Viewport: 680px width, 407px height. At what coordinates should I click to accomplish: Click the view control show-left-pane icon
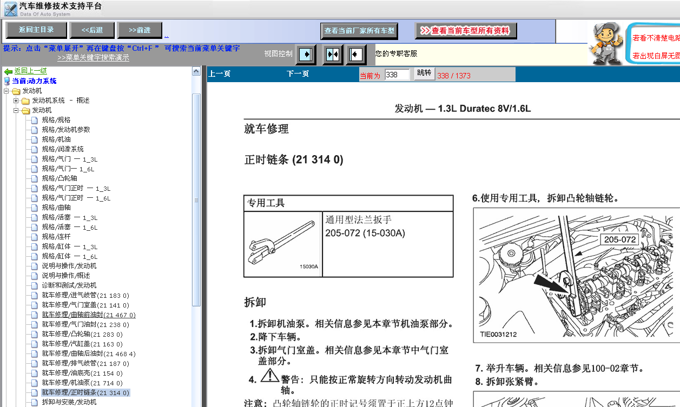pyautogui.click(x=355, y=55)
